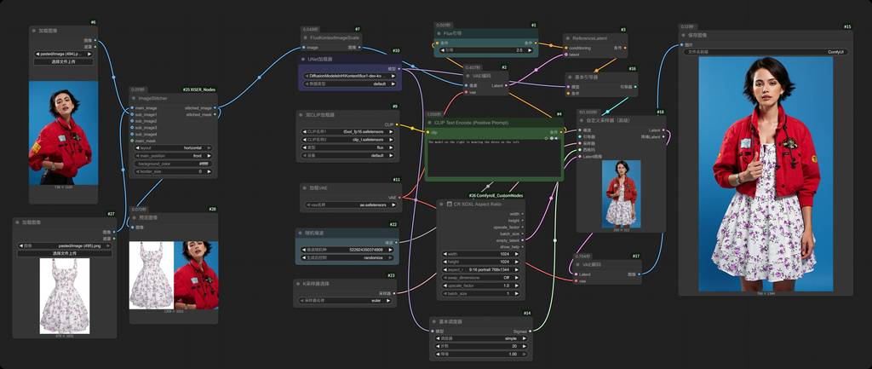Screen dimensions: 872x369
Task: Collapse the VAE解码 node title dot
Action: click(578, 265)
